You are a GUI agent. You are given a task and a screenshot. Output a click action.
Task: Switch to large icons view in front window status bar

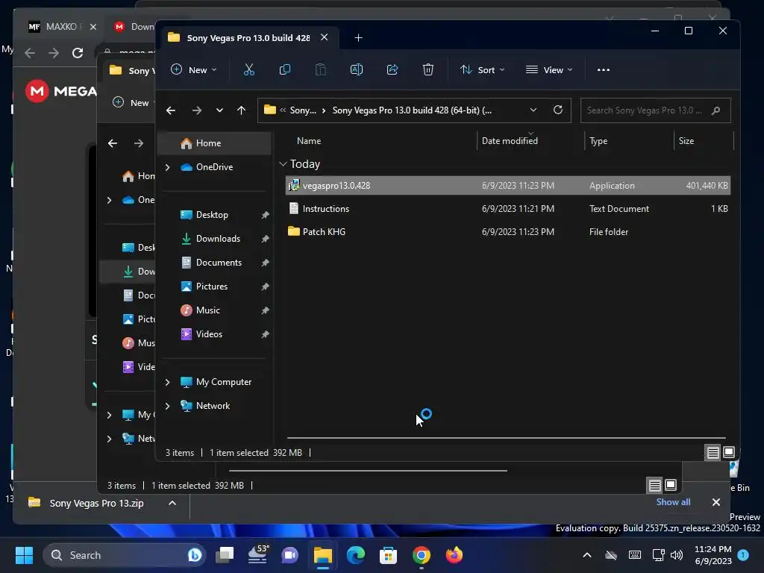pyautogui.click(x=728, y=453)
